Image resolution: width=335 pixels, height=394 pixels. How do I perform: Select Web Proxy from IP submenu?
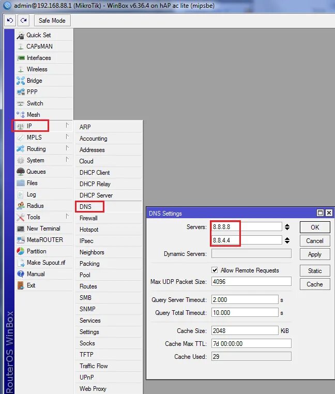tap(109, 389)
